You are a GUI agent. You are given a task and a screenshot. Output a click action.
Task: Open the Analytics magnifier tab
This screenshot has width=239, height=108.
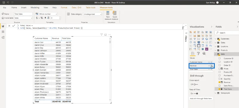point(204,53)
